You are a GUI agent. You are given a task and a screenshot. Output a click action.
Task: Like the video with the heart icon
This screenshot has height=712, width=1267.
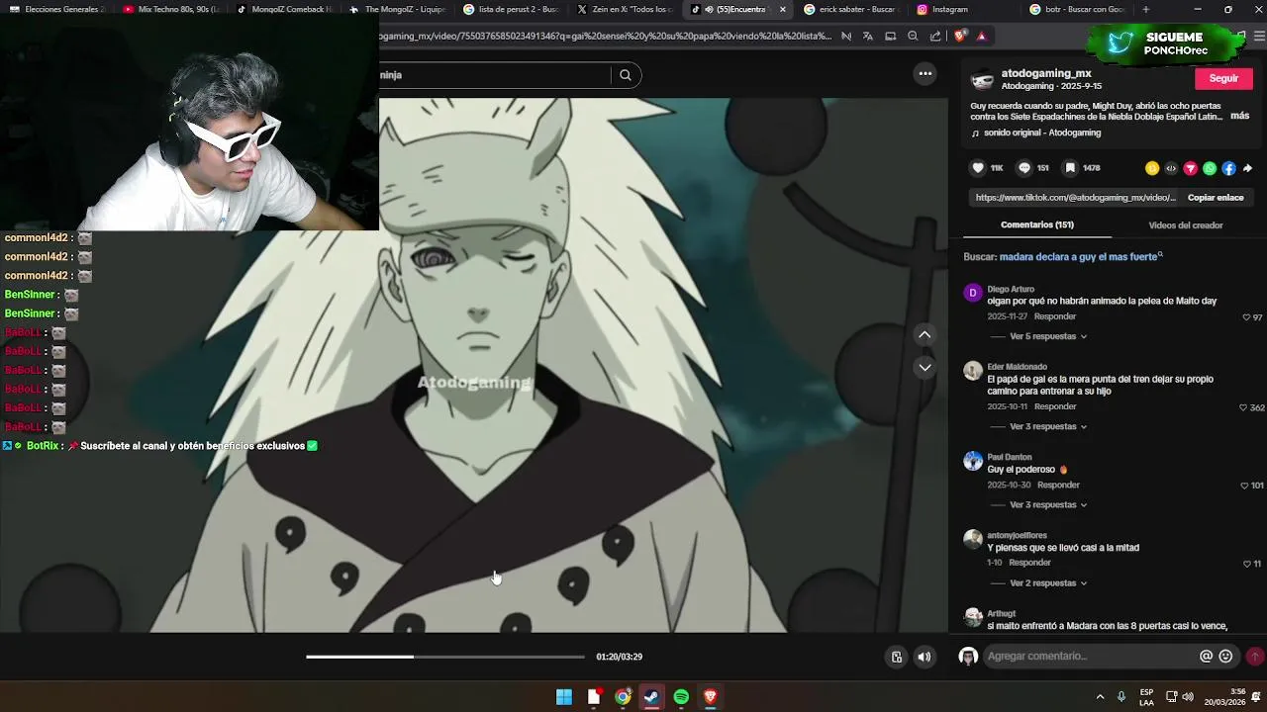point(978,168)
